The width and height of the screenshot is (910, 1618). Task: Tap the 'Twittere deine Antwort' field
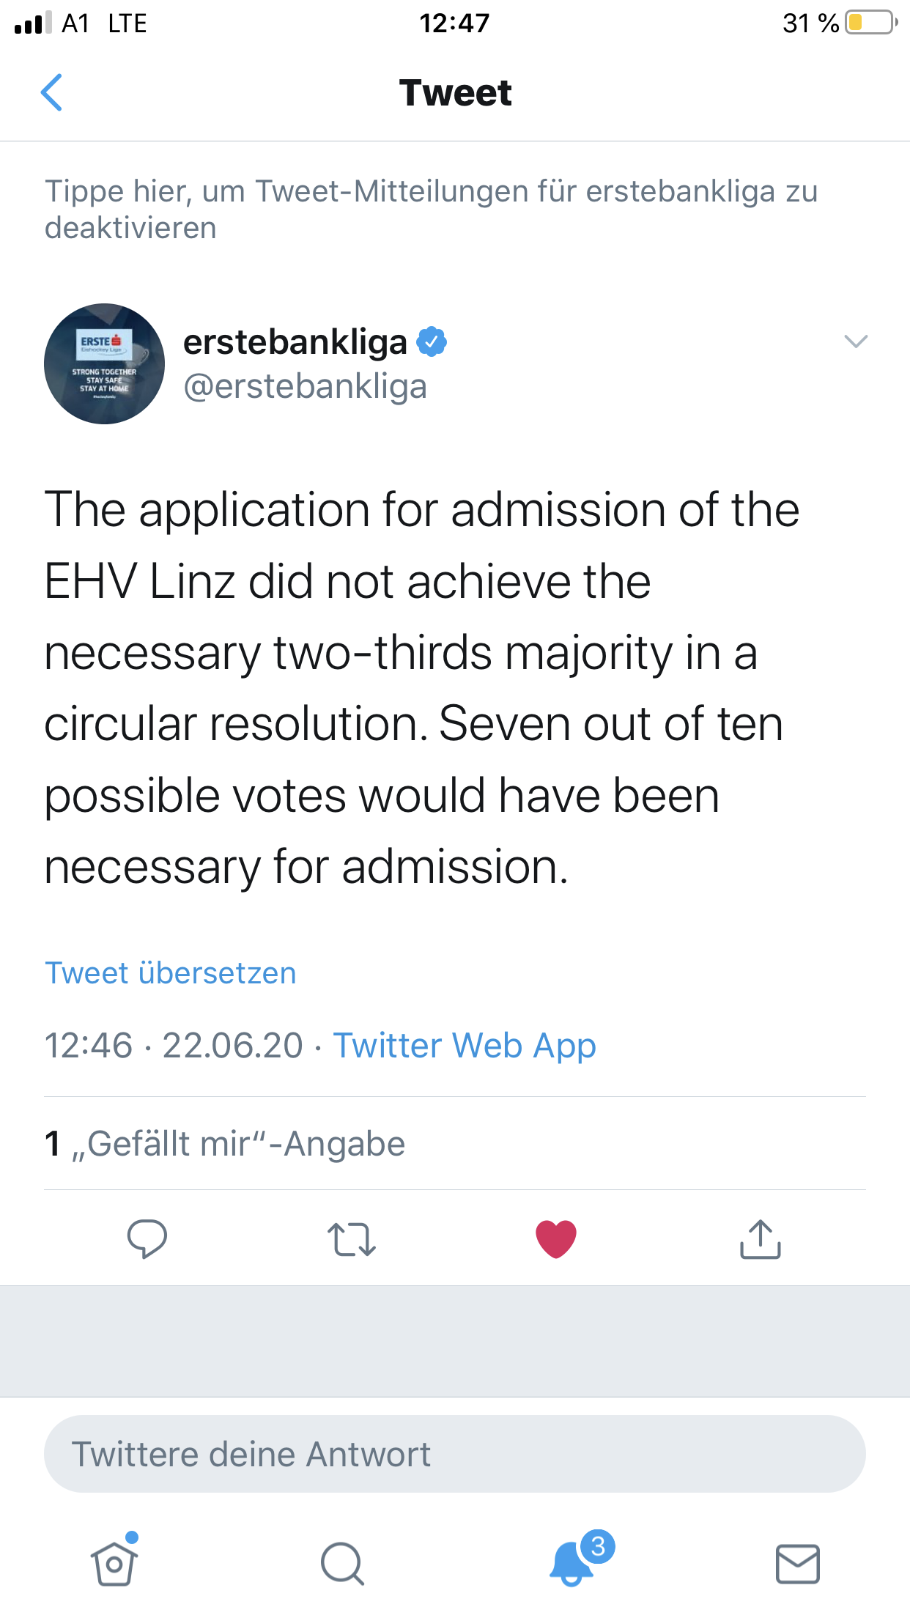pyautogui.click(x=454, y=1454)
